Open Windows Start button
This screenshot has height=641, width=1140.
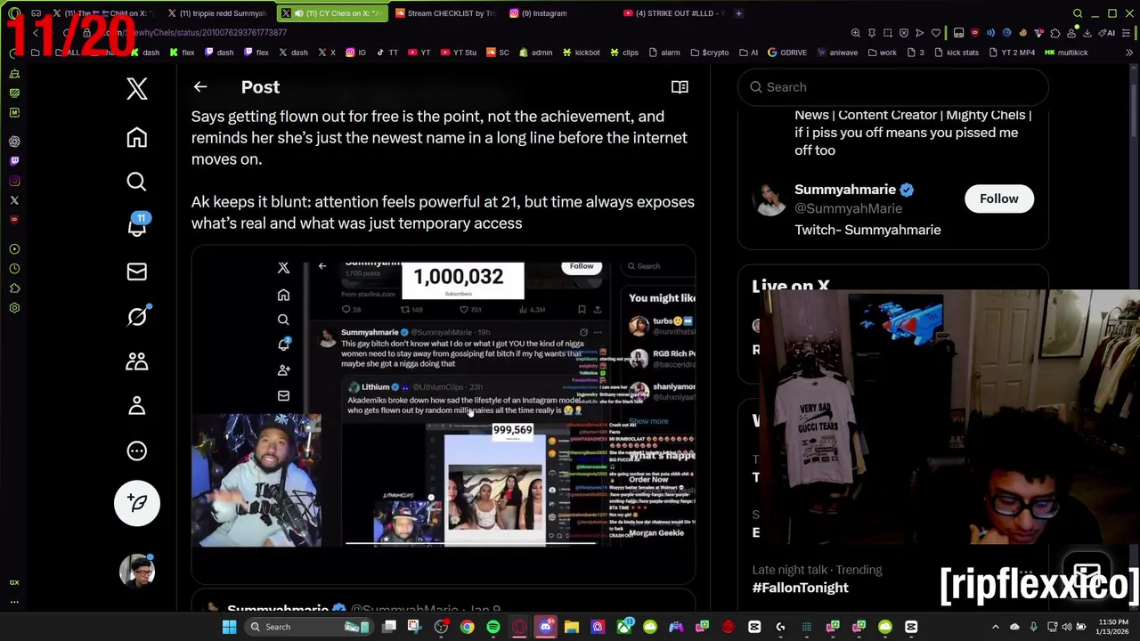tap(229, 627)
